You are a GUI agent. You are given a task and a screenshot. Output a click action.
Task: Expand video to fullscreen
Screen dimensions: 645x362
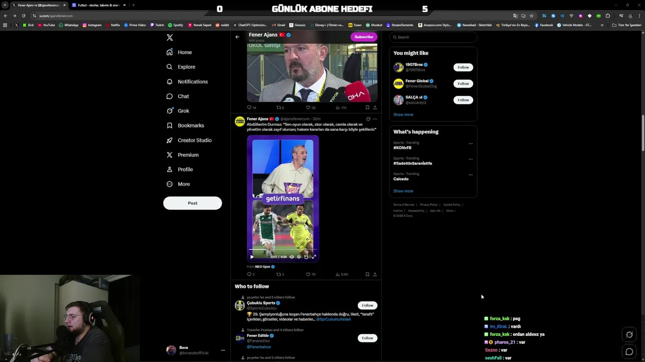pyautogui.click(x=314, y=257)
